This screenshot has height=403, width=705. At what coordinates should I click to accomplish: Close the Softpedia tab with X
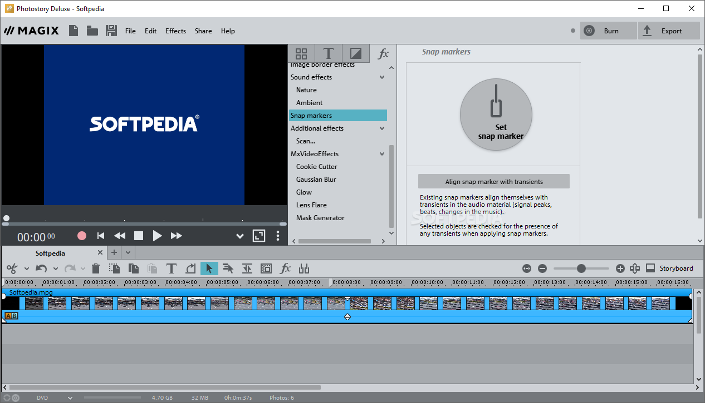(100, 253)
